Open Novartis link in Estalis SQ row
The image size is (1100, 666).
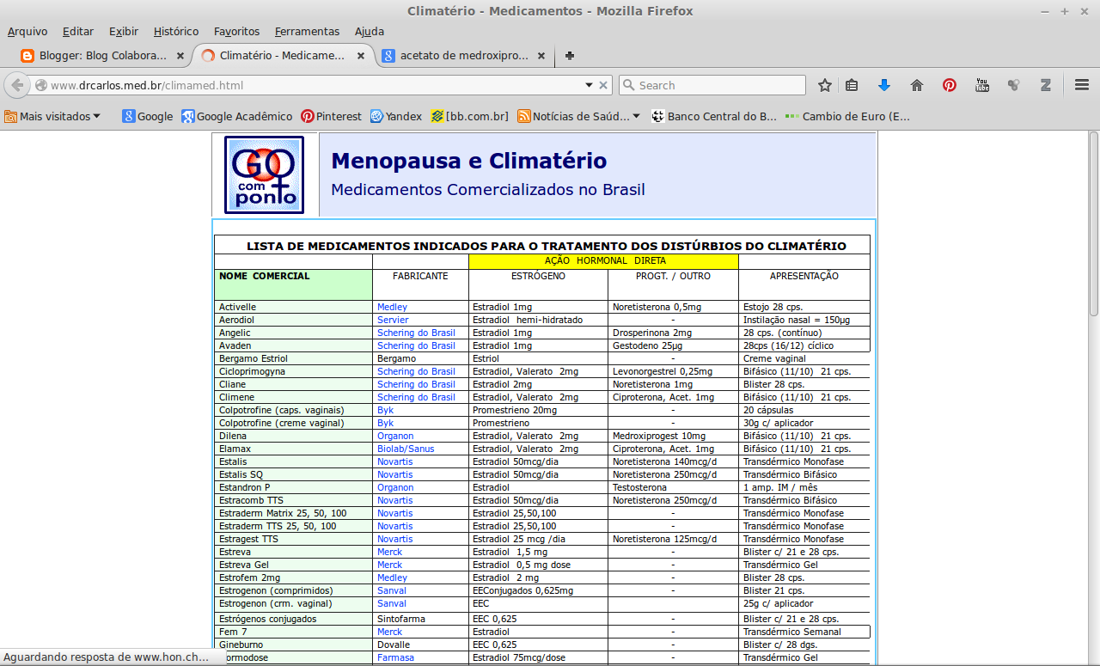coord(394,474)
